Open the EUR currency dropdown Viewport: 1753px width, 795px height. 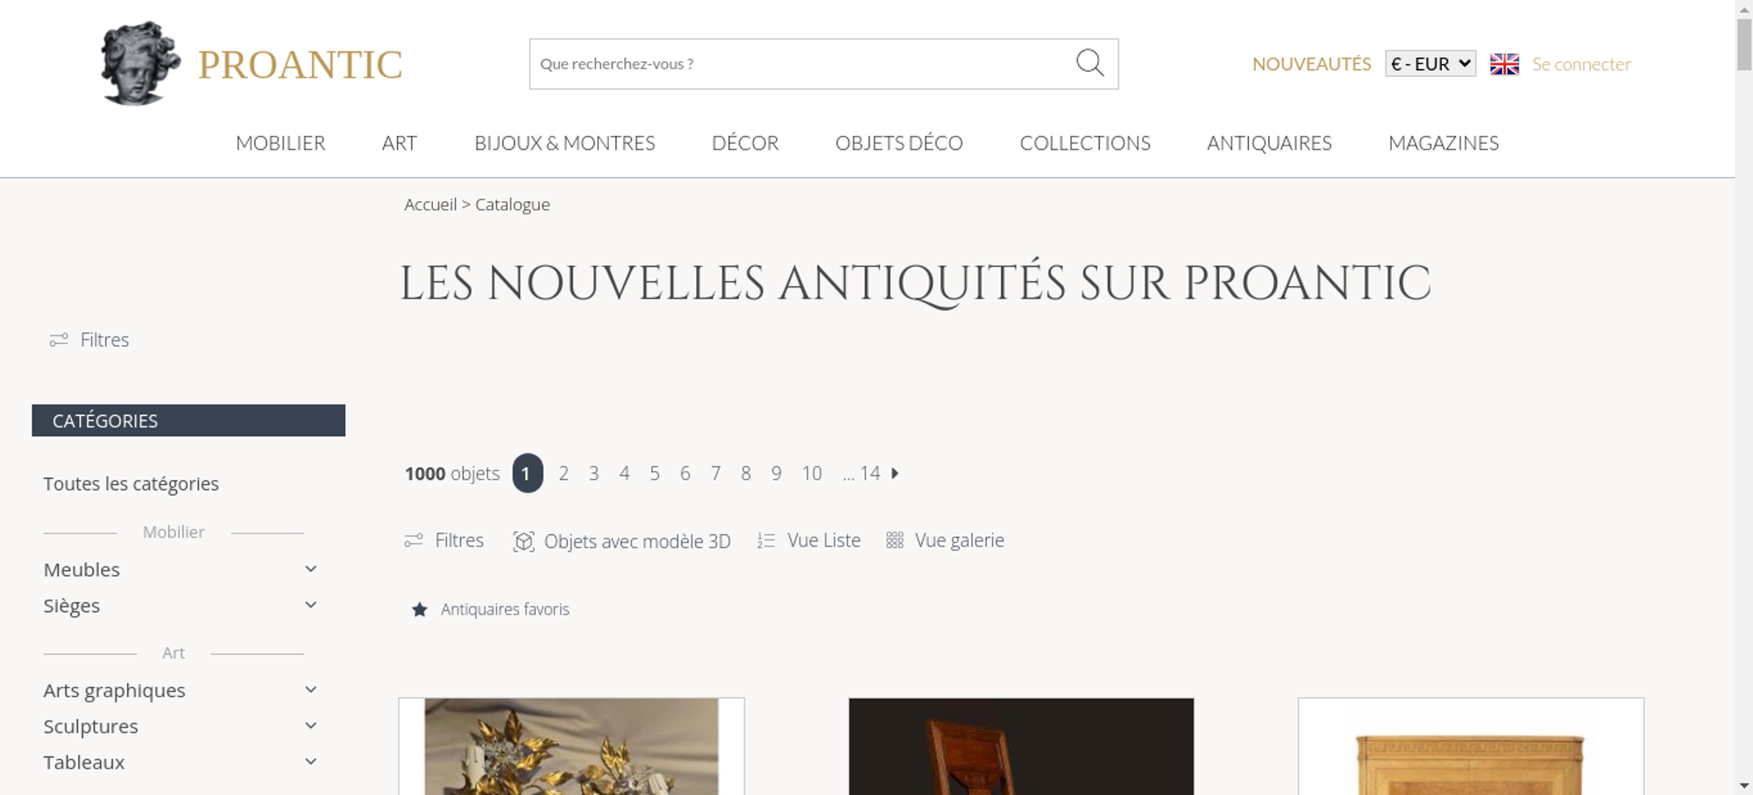1430,64
